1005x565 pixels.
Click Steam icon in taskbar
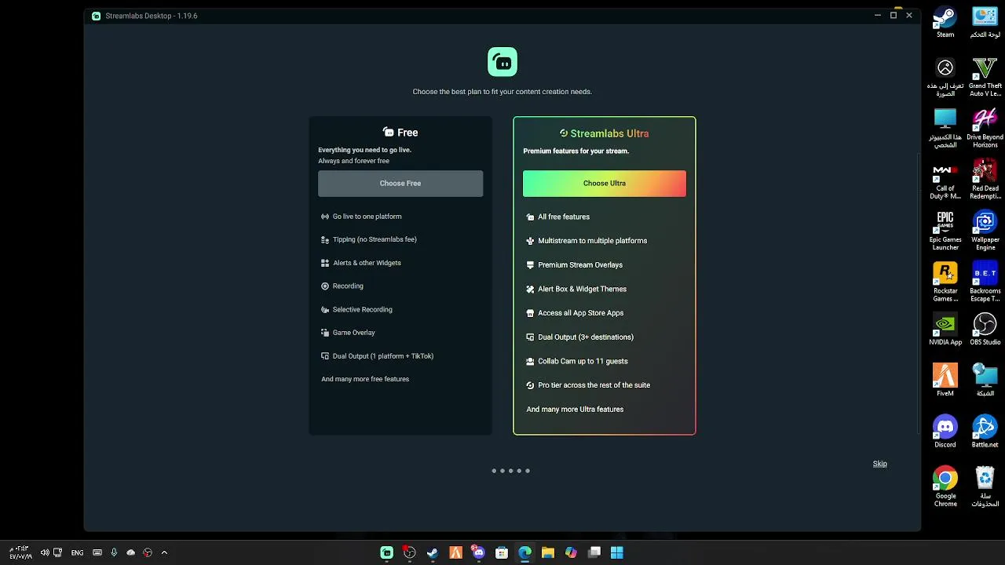433,552
